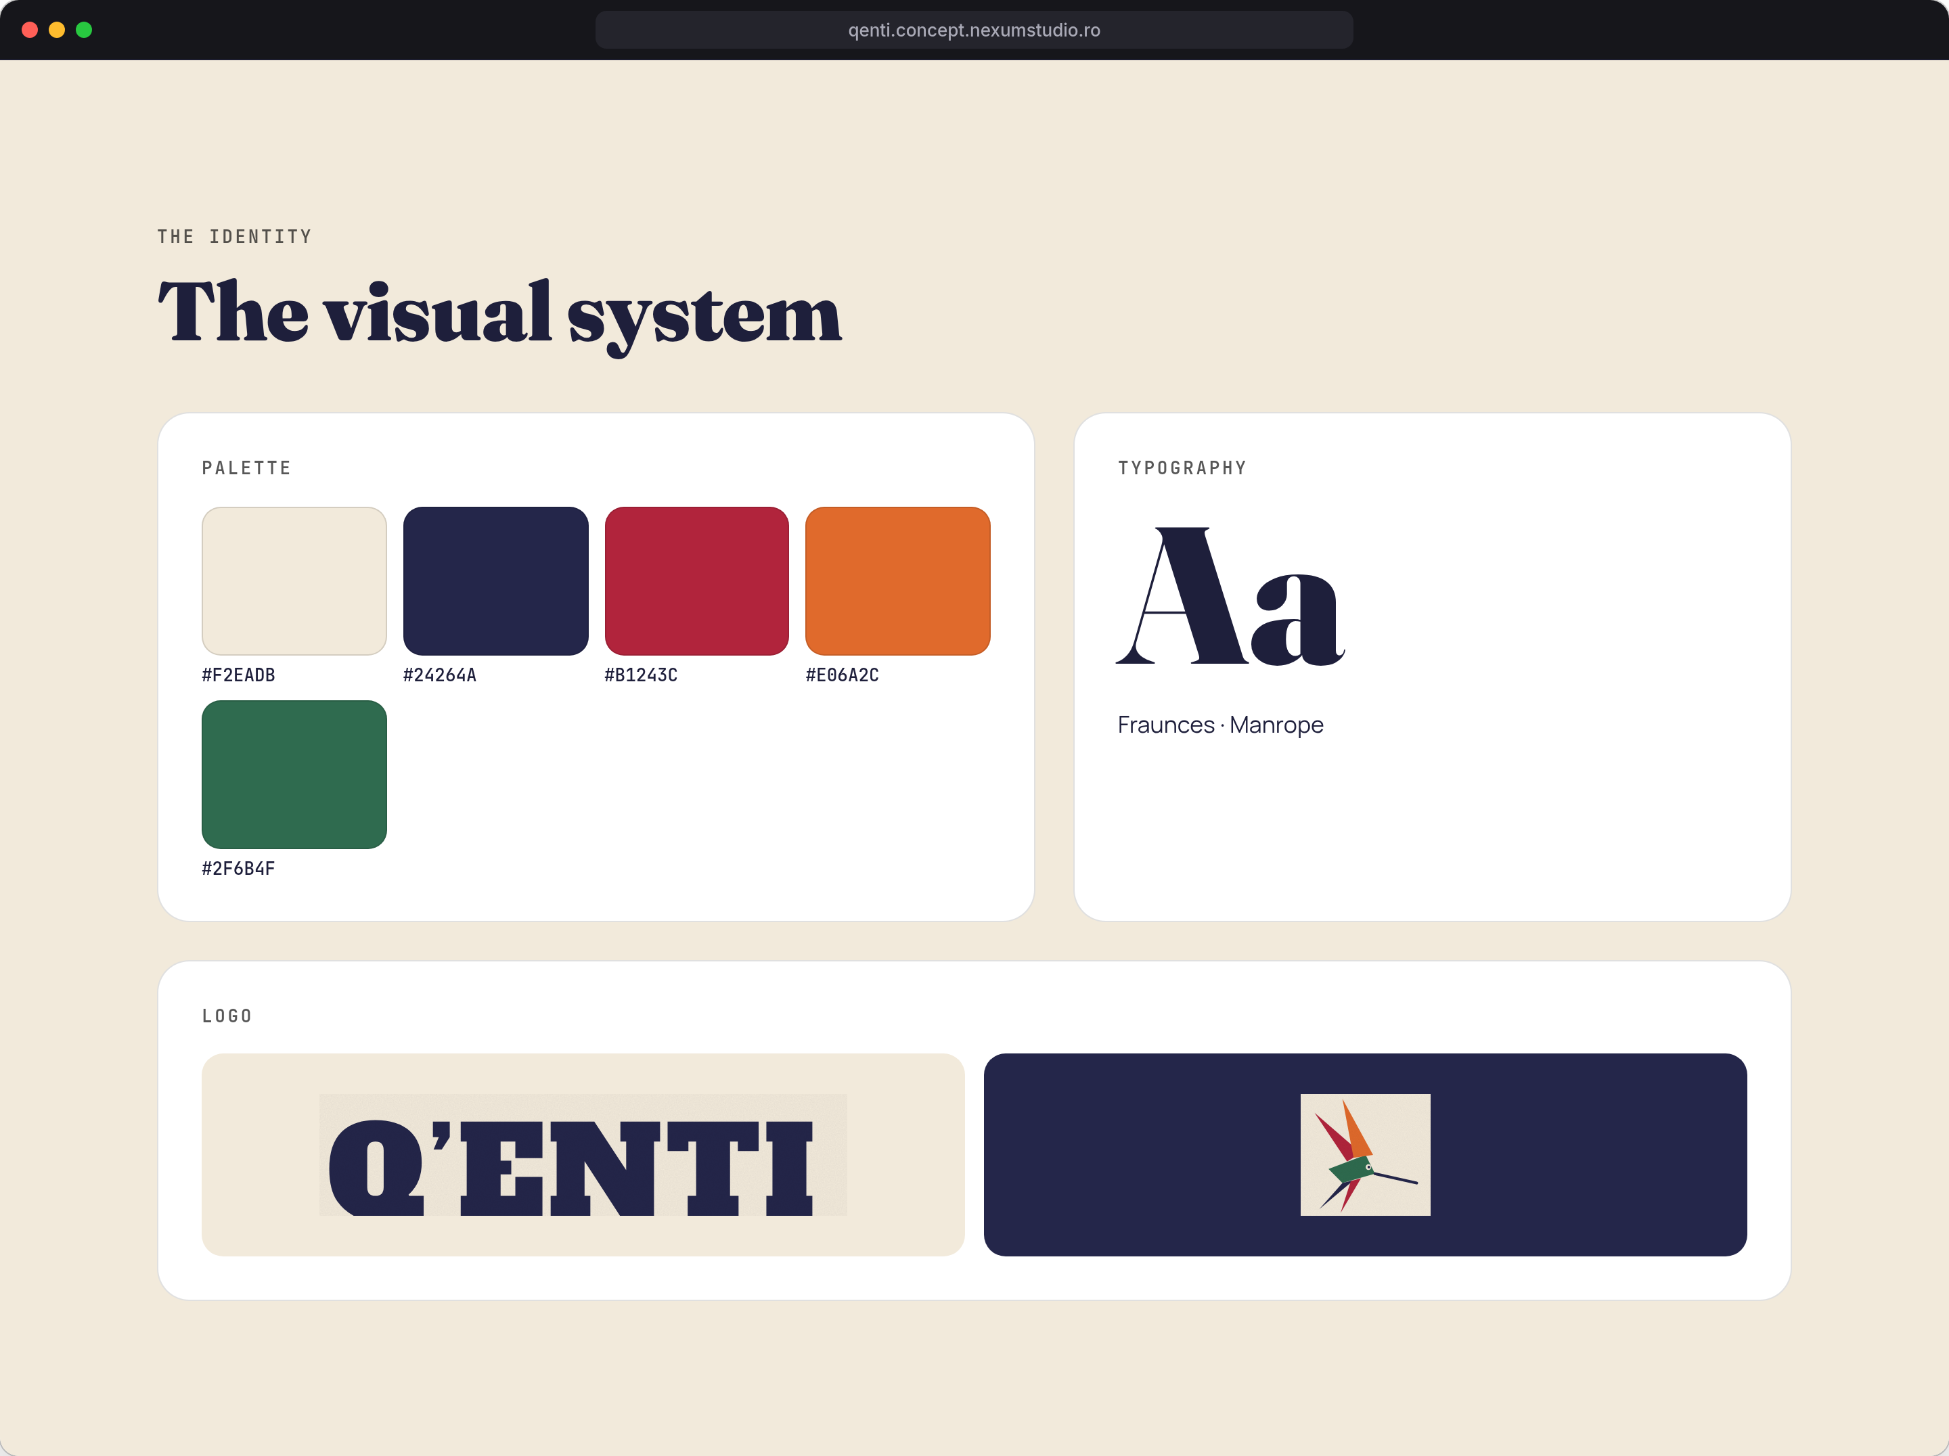Click the #2F6B4F hex code text
The width and height of the screenshot is (1949, 1456).
coord(239,869)
